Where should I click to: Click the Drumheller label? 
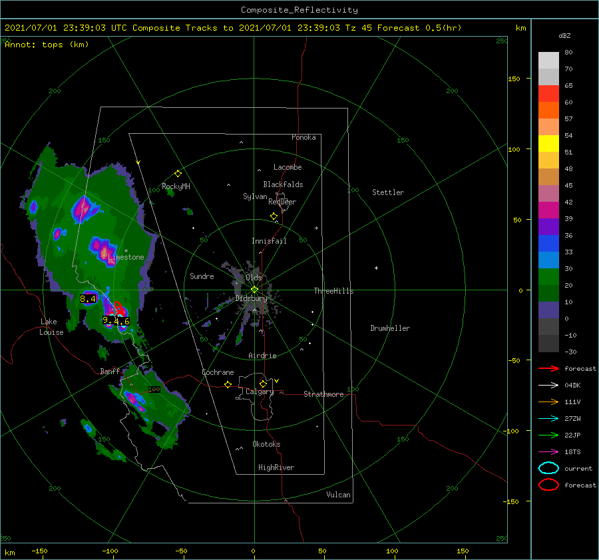click(390, 328)
